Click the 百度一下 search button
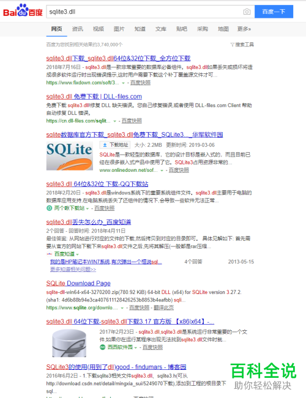 274,12
